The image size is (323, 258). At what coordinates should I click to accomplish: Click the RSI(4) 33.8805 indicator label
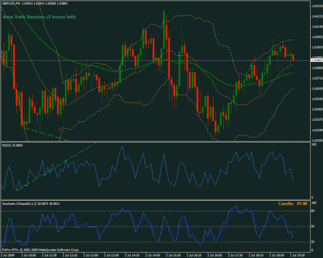coord(12,146)
